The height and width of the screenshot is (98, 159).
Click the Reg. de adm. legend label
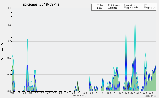point(132,8)
